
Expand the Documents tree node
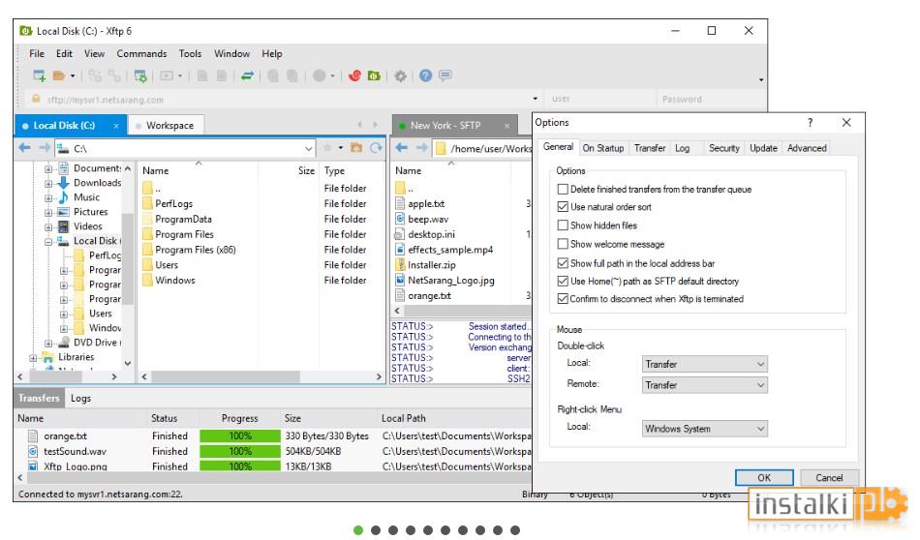pyautogui.click(x=48, y=168)
